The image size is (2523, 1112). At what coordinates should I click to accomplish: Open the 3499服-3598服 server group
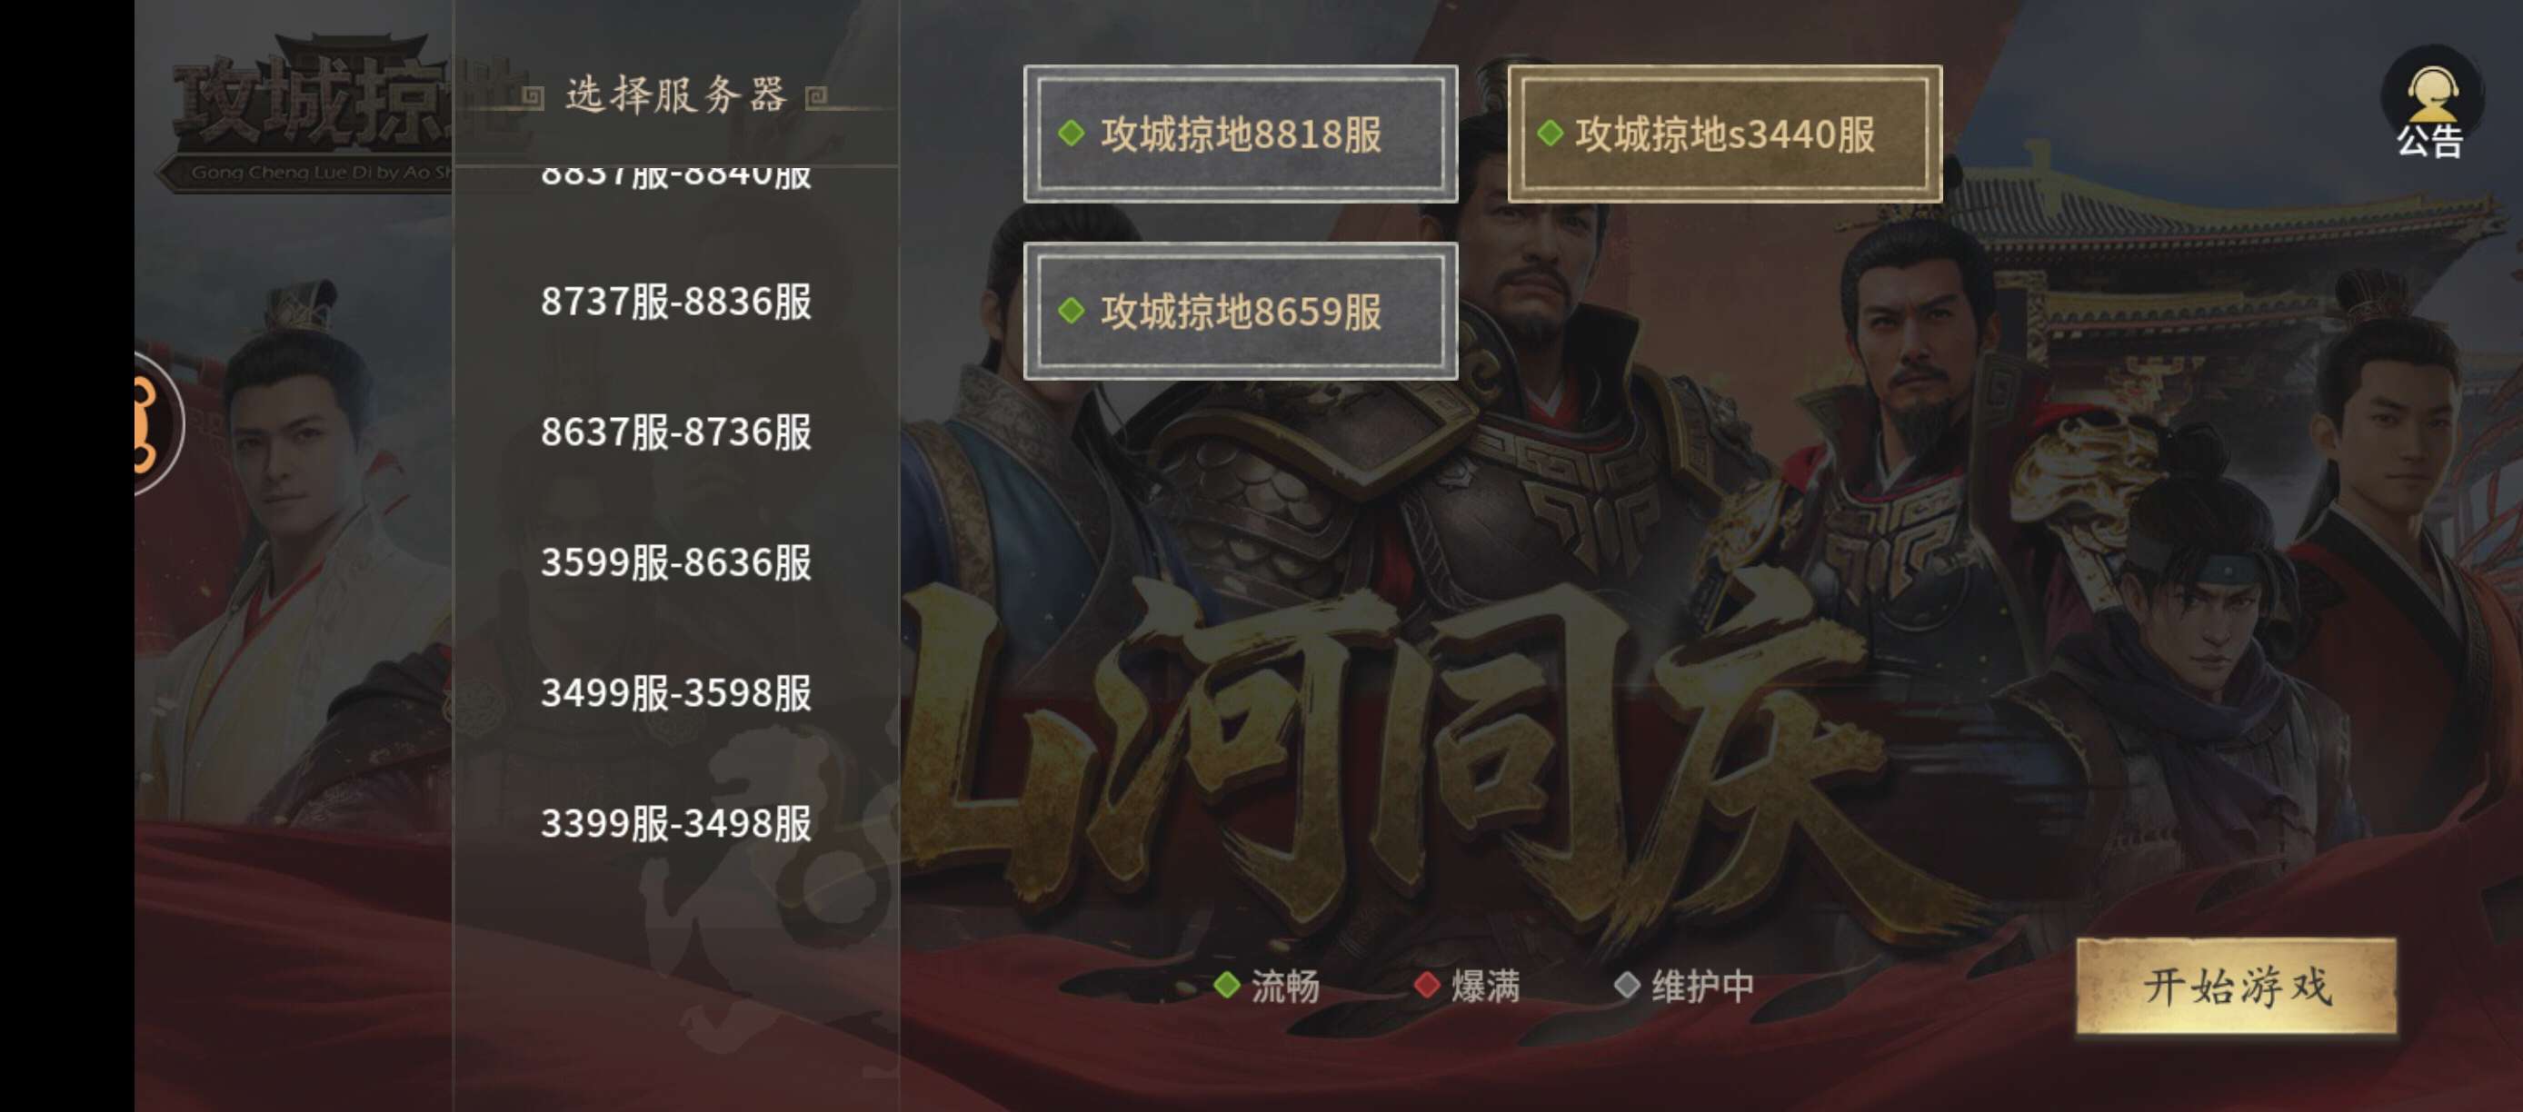676,693
